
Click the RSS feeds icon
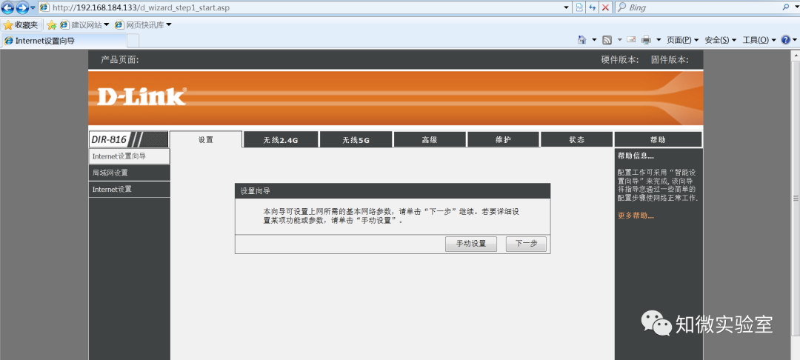pos(607,40)
